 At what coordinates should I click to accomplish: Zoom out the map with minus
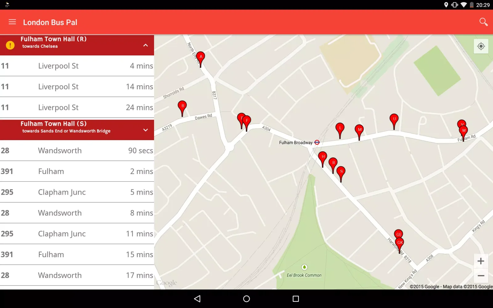click(481, 276)
